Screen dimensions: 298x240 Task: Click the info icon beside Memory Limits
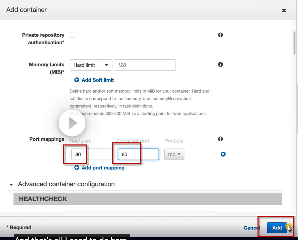[220, 64]
